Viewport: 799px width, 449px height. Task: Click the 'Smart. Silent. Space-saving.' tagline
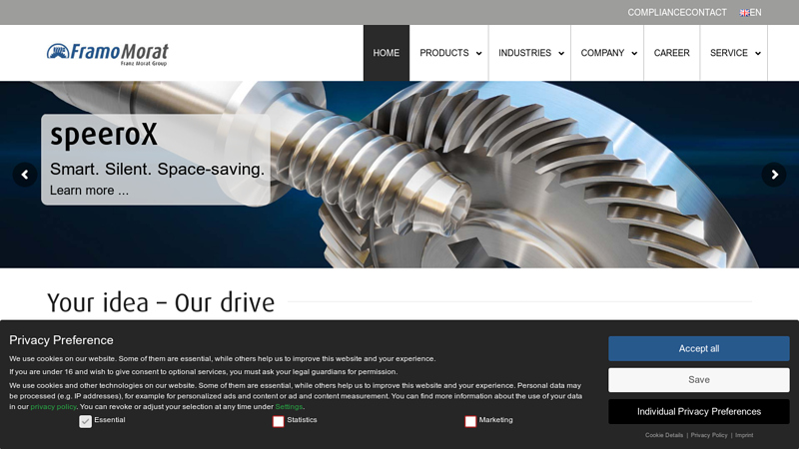pyautogui.click(x=157, y=169)
